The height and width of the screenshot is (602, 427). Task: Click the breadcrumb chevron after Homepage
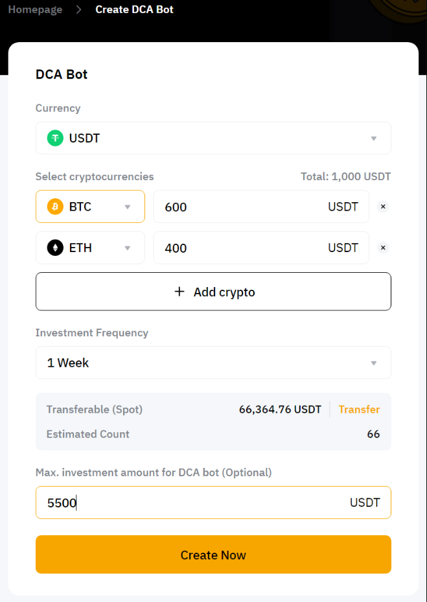(x=79, y=10)
